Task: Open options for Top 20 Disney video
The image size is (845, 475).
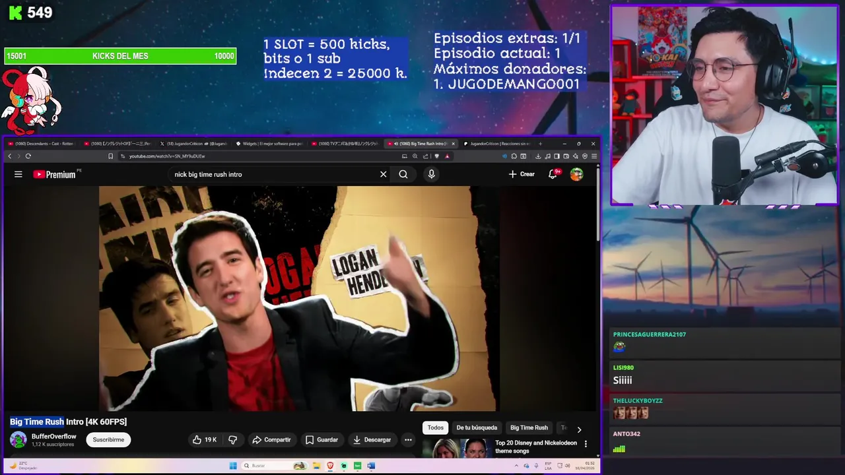Action: point(586,444)
